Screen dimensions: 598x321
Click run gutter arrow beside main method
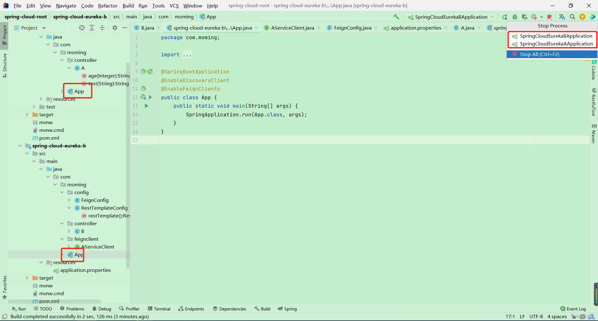(146, 106)
